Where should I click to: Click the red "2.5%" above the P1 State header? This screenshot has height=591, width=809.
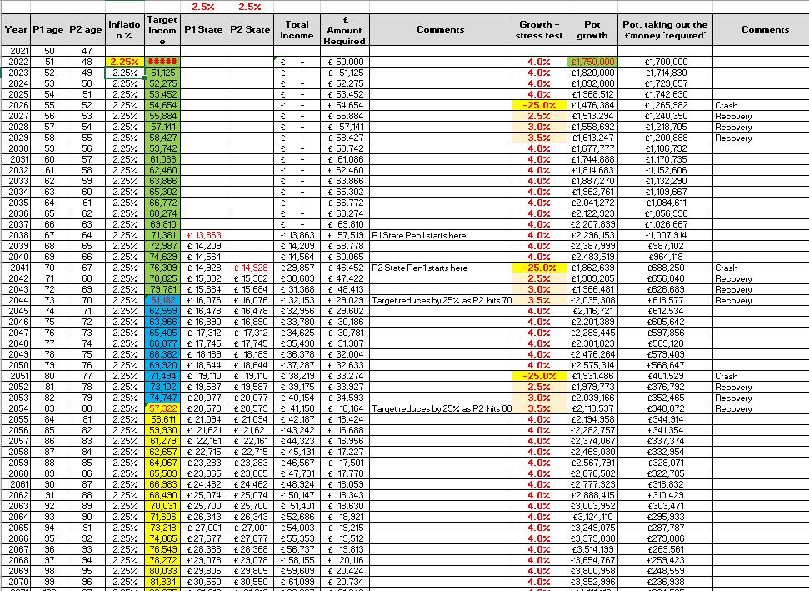[x=203, y=7]
